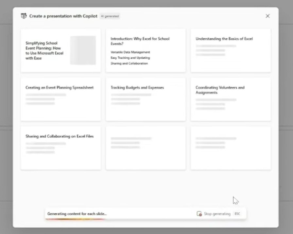Click the ESC key hint badge
This screenshot has height=234, width=293.
(x=237, y=214)
